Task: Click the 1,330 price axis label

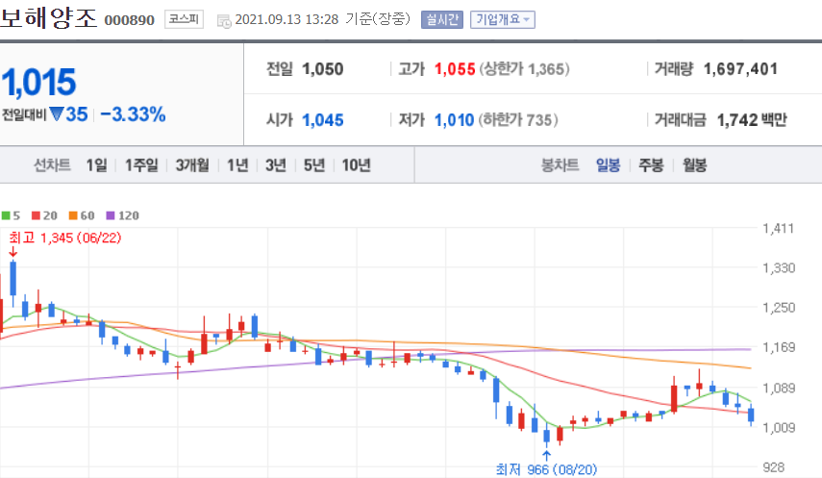Action: (x=779, y=268)
